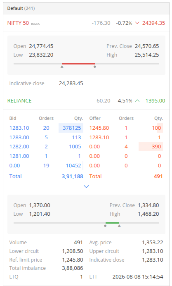Click offer quantity 390

[156, 147]
